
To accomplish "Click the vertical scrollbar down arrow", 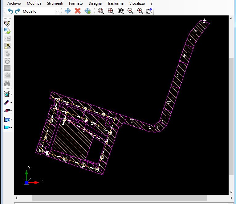I will pos(232,192).
